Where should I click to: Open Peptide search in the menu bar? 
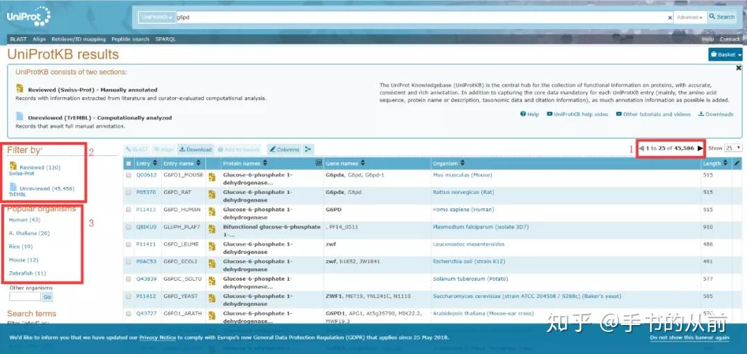(x=131, y=39)
